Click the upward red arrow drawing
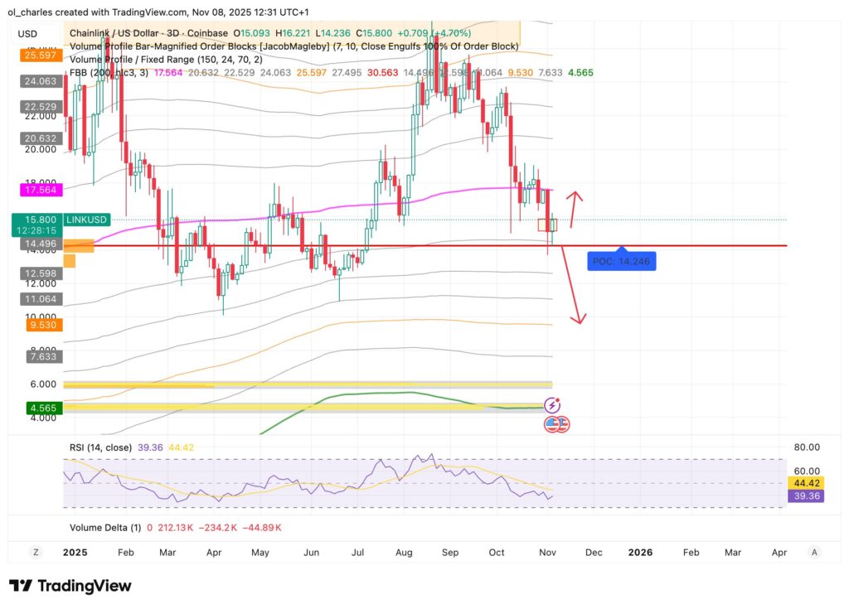849x609 pixels. tap(574, 208)
